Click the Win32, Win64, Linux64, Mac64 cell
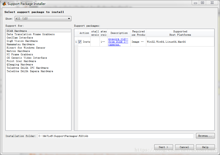This screenshot has width=220, height=155. coord(180,42)
